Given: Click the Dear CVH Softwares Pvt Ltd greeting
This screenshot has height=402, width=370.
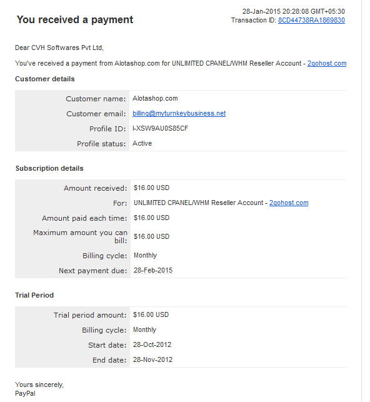Looking at the screenshot, I should coord(59,48).
